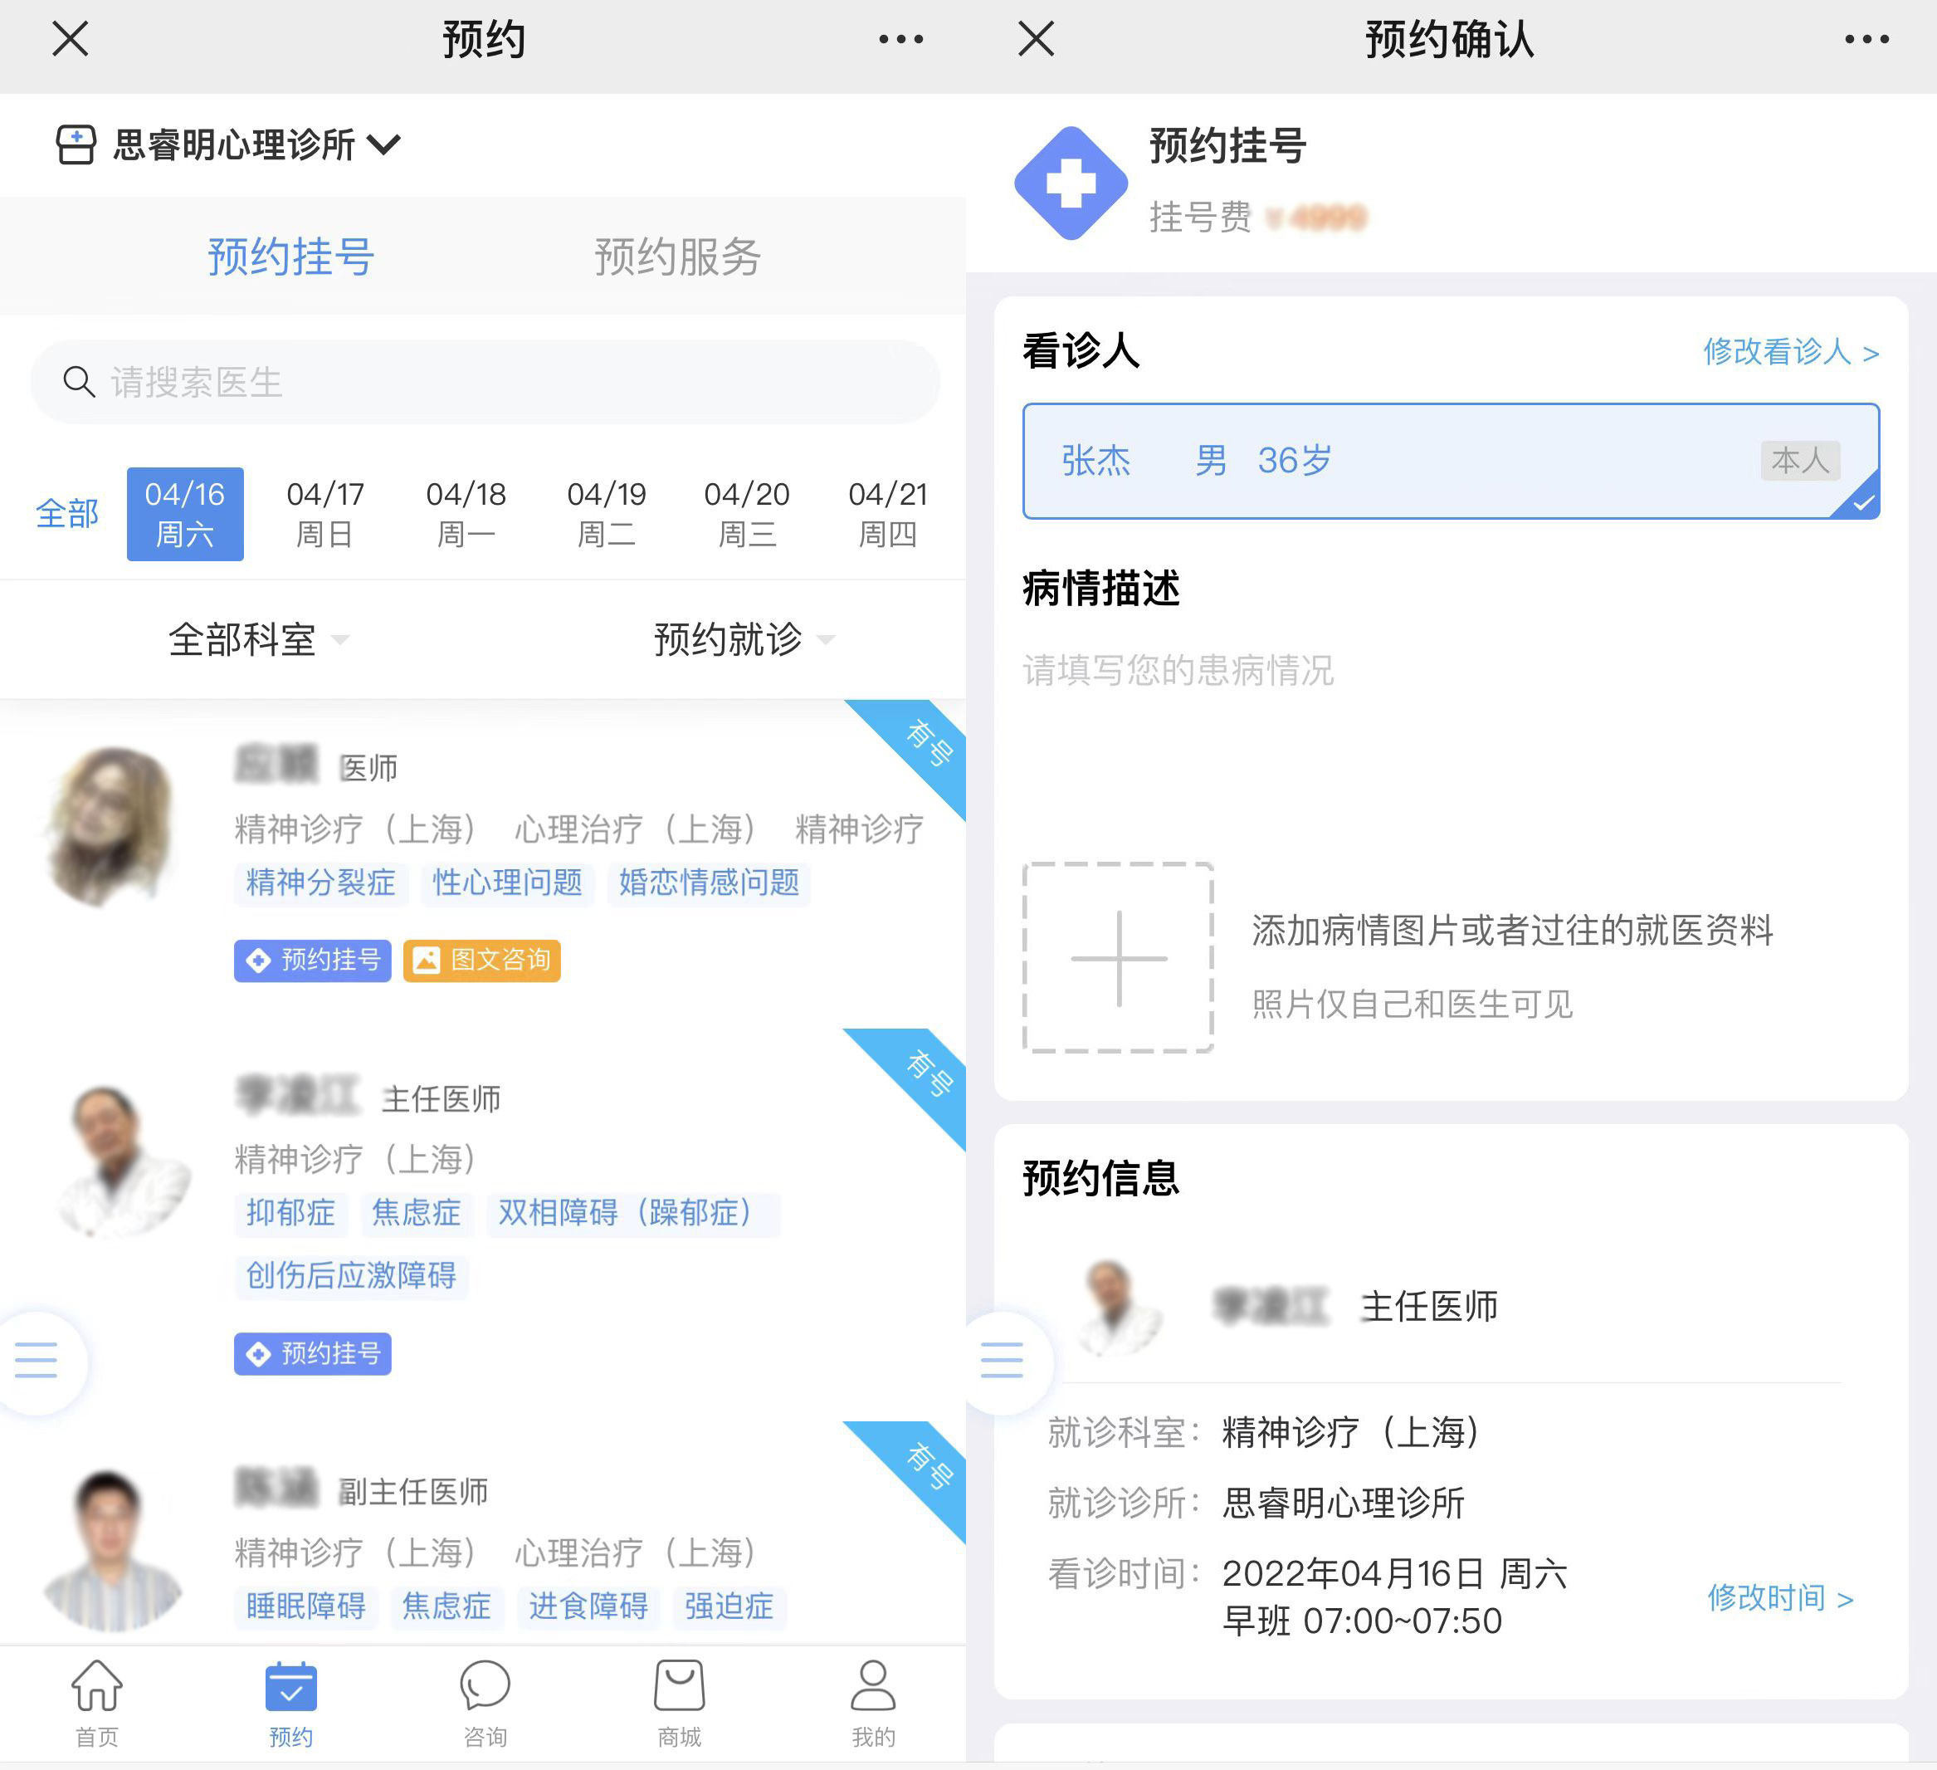Click the 修改看诊人 link
The height and width of the screenshot is (1770, 1937).
1789,352
